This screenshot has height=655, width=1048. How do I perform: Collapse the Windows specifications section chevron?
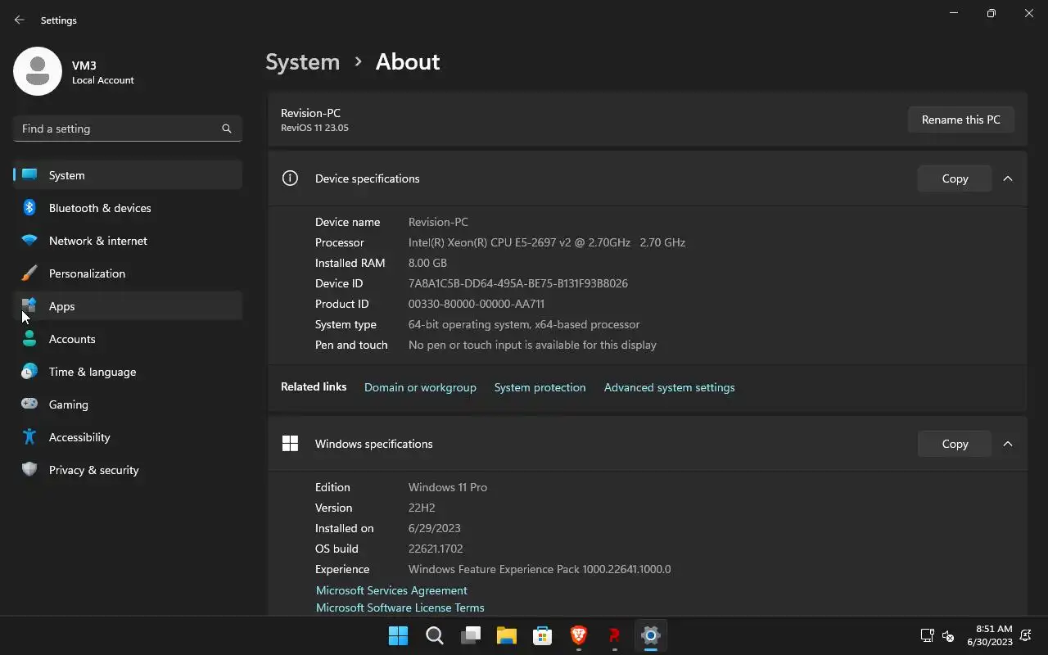(x=1008, y=444)
